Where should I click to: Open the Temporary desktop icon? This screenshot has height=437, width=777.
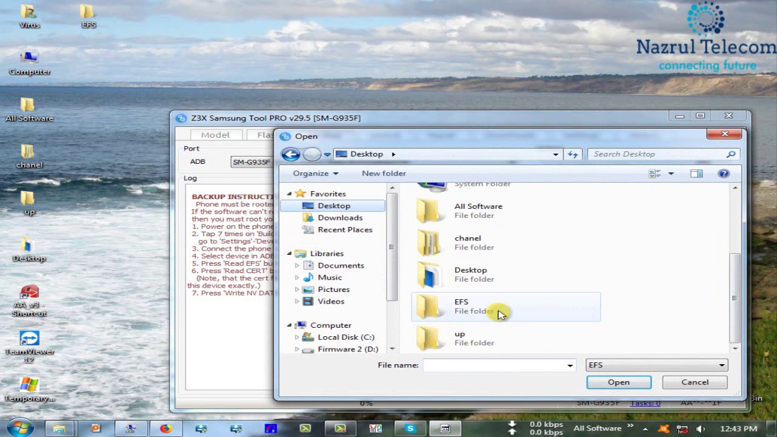[29, 390]
